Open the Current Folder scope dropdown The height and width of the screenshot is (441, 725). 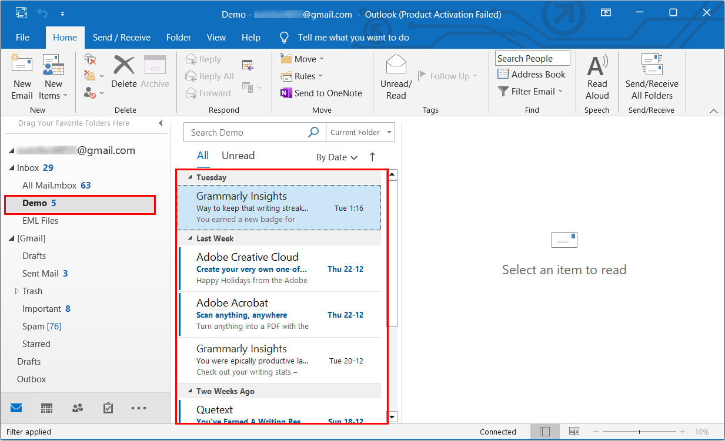[360, 132]
